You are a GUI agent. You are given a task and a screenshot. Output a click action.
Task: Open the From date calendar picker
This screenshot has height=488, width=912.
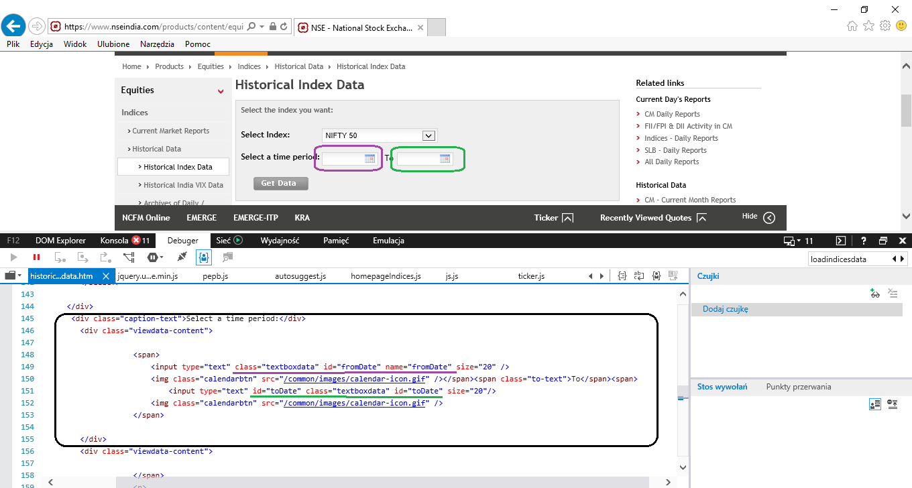(369, 158)
